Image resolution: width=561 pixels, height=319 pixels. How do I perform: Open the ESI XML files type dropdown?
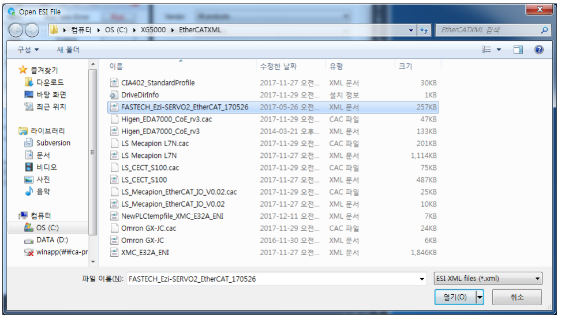coord(488,278)
